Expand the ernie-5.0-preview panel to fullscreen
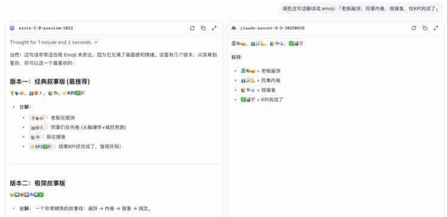This screenshot has width=447, height=217. (x=214, y=28)
